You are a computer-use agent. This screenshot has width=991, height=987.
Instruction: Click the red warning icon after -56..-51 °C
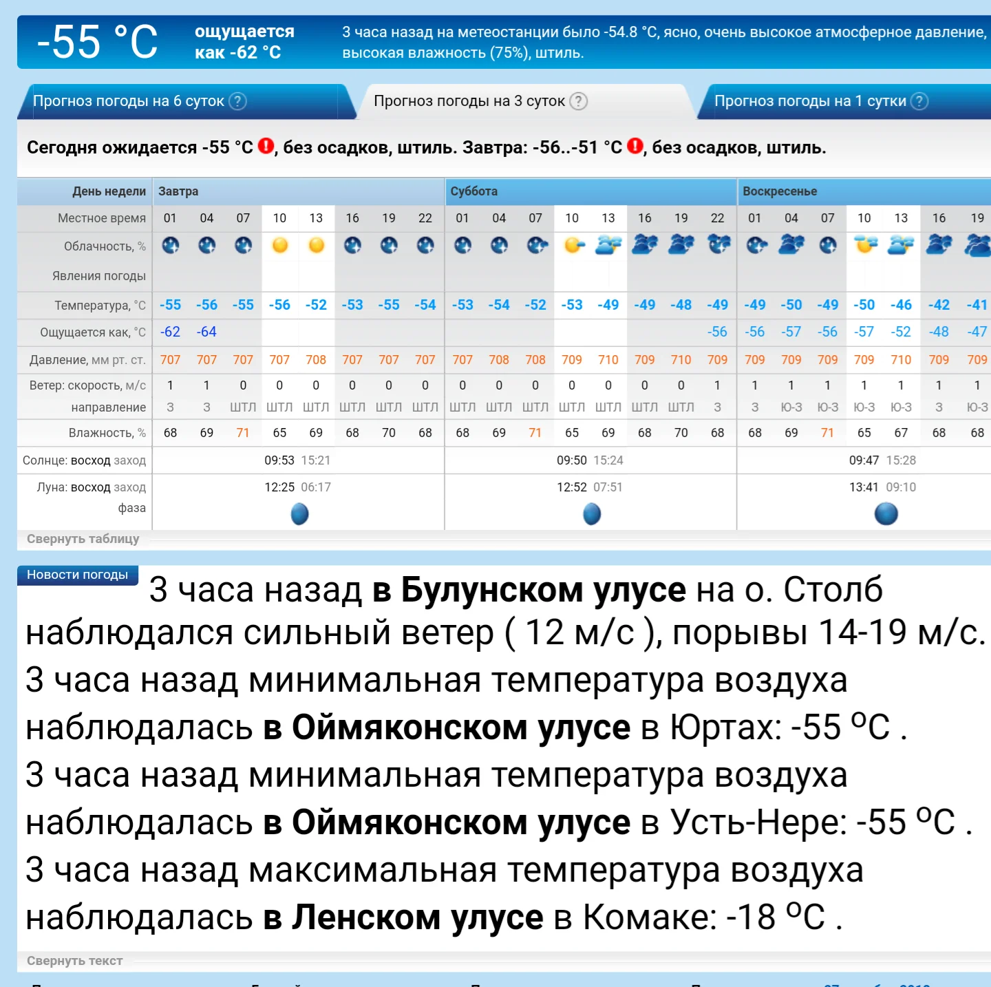click(634, 145)
